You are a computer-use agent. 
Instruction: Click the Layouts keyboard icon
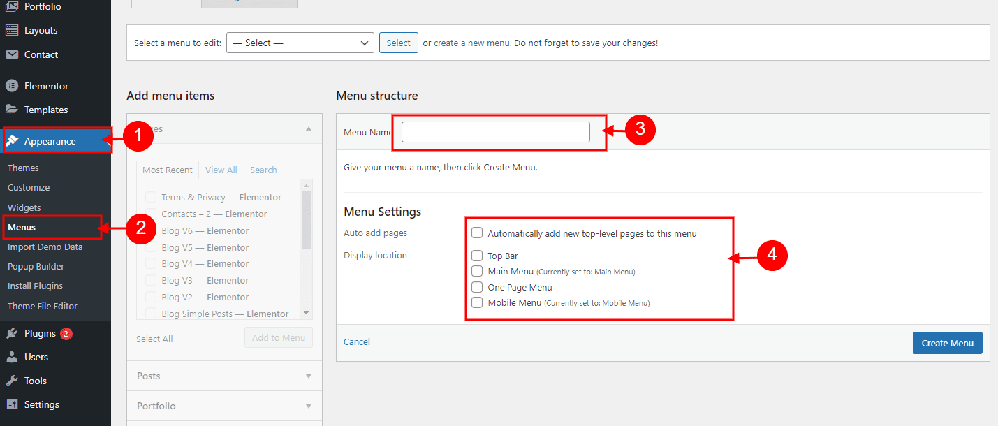(x=12, y=31)
